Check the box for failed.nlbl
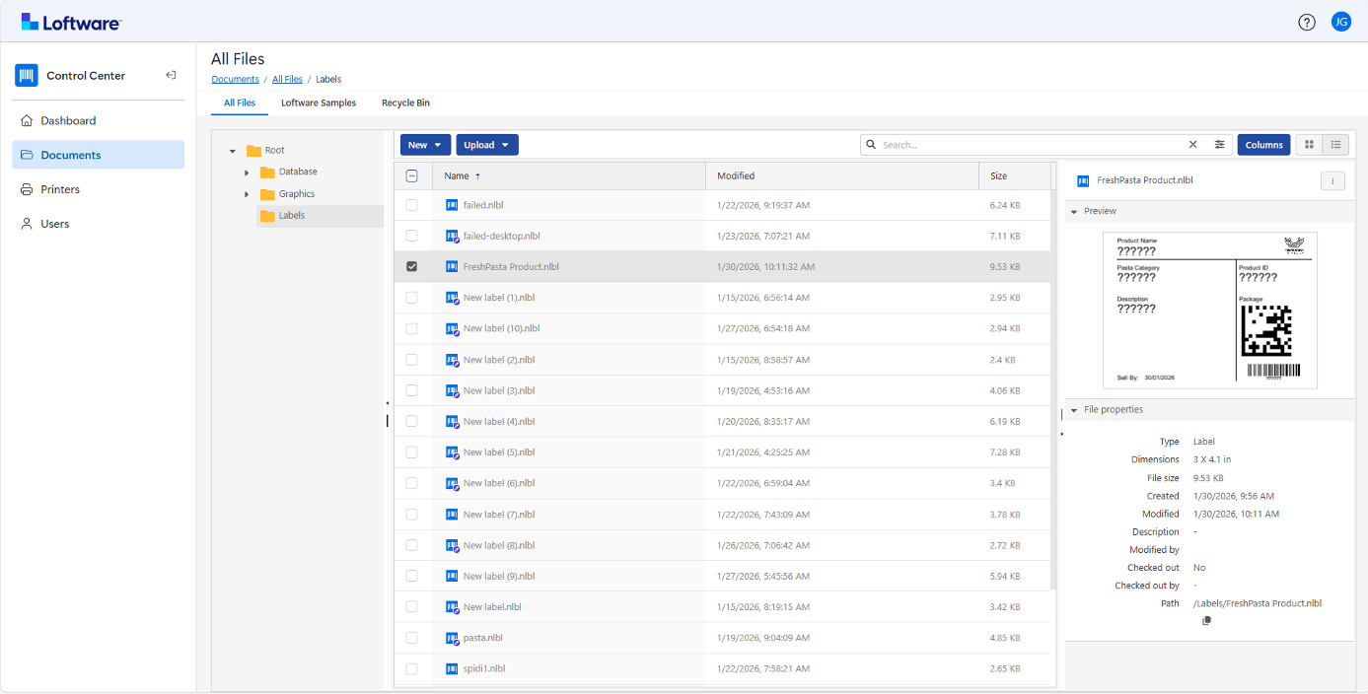This screenshot has height=694, width=1368. [x=412, y=205]
